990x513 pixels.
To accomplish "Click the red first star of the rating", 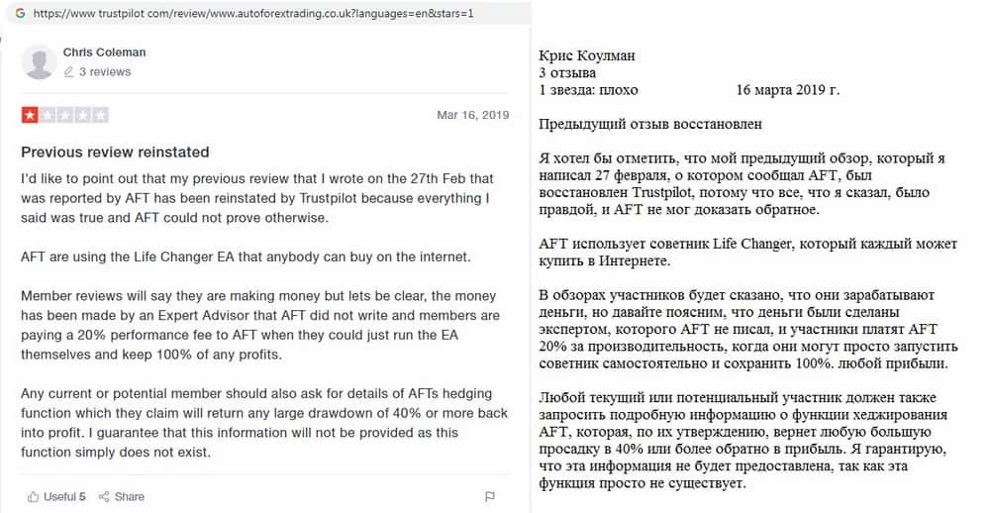I will (x=30, y=116).
